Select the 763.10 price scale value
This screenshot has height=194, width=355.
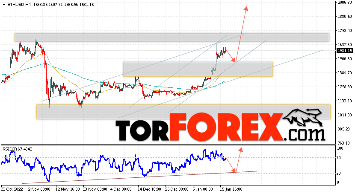[344, 143]
